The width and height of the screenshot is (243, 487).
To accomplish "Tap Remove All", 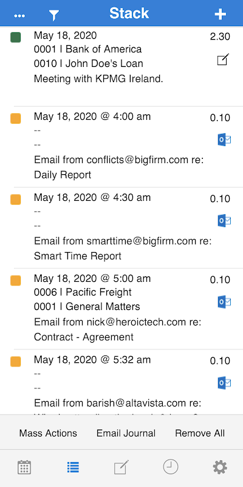I will pyautogui.click(x=200, y=433).
